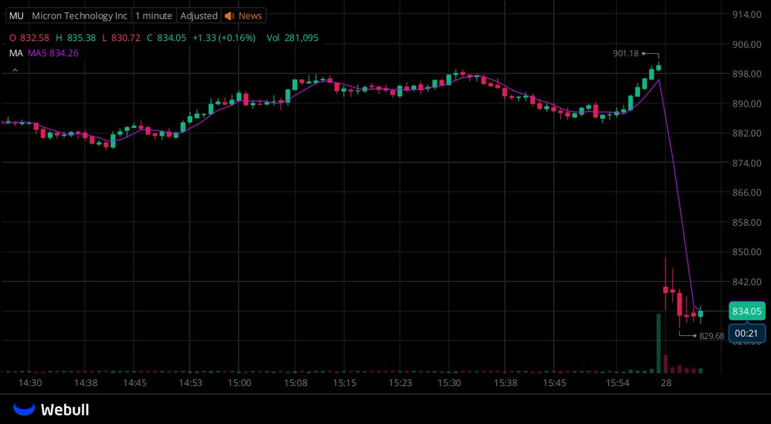Click the tallest green volume bar
The width and height of the screenshot is (771, 424).
[x=659, y=343]
